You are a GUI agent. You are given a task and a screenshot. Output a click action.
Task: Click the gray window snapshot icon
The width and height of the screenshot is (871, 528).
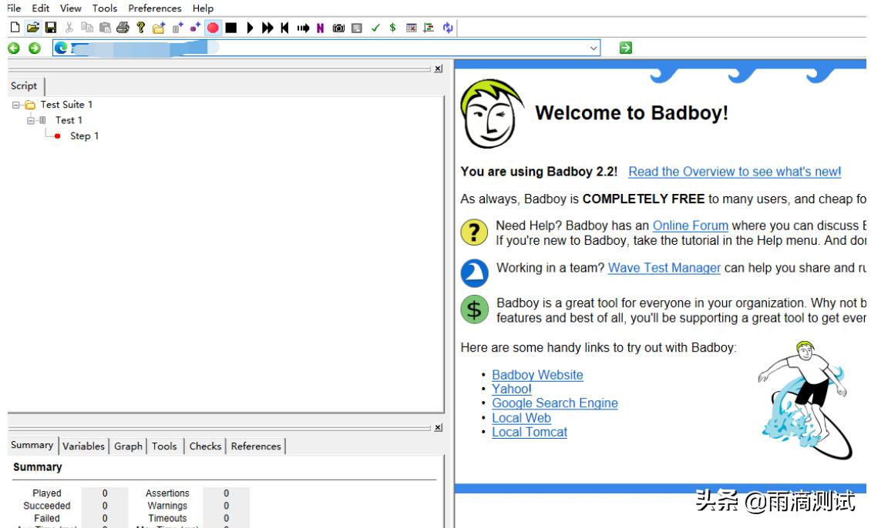coord(357,28)
